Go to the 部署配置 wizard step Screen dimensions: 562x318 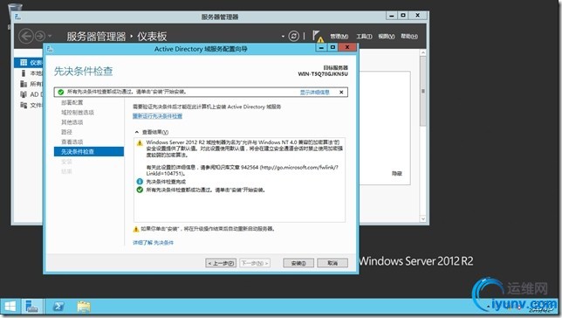(72, 102)
